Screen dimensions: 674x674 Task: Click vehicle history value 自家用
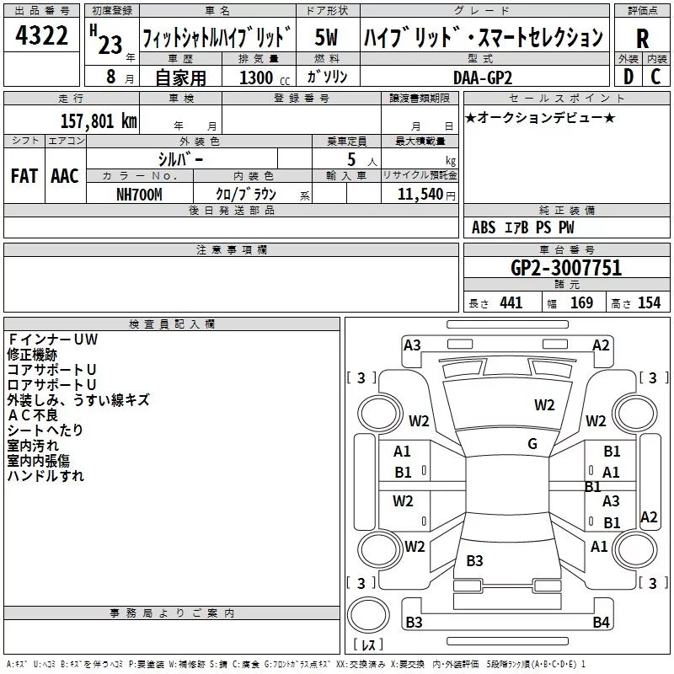(180, 78)
